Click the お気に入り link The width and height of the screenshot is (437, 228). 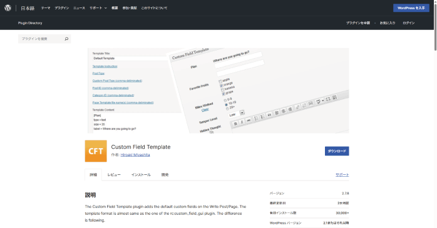[x=388, y=23]
